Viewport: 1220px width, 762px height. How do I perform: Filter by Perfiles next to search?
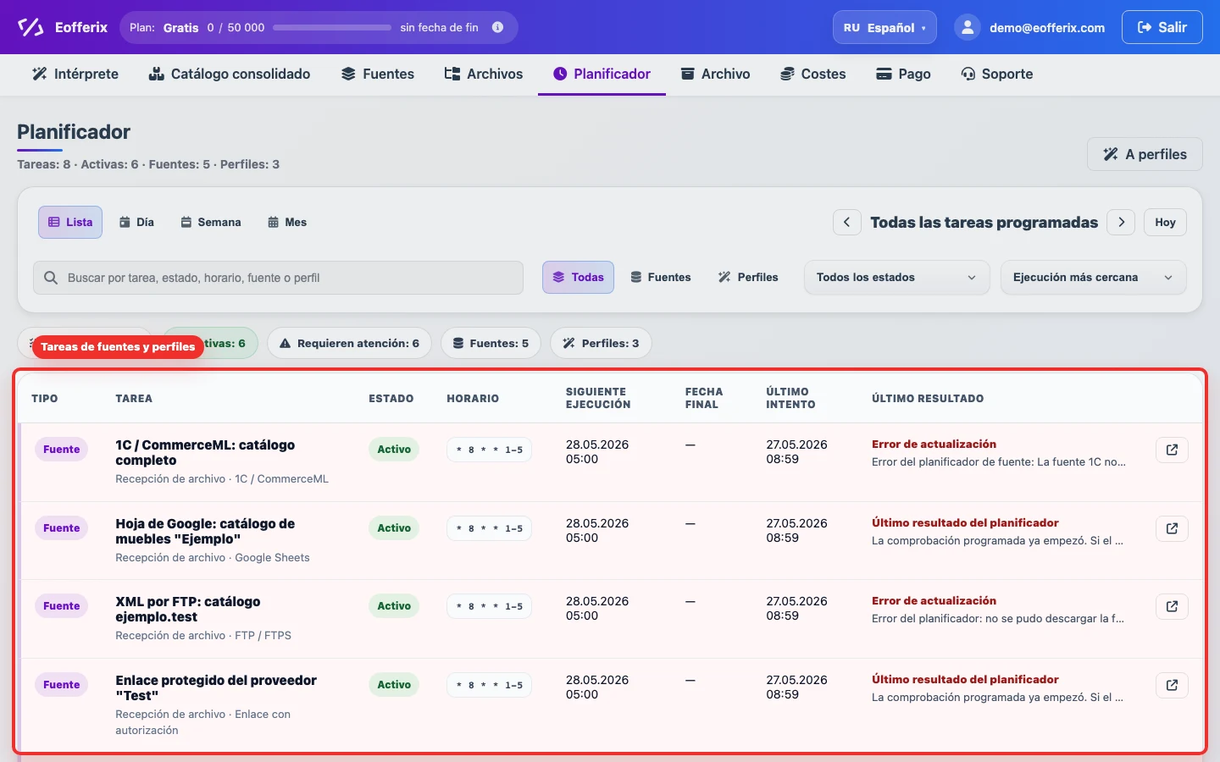pyautogui.click(x=748, y=277)
